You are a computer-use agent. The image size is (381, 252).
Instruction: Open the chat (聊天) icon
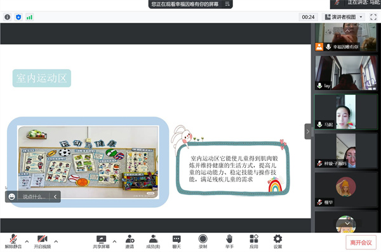[x=177, y=242]
